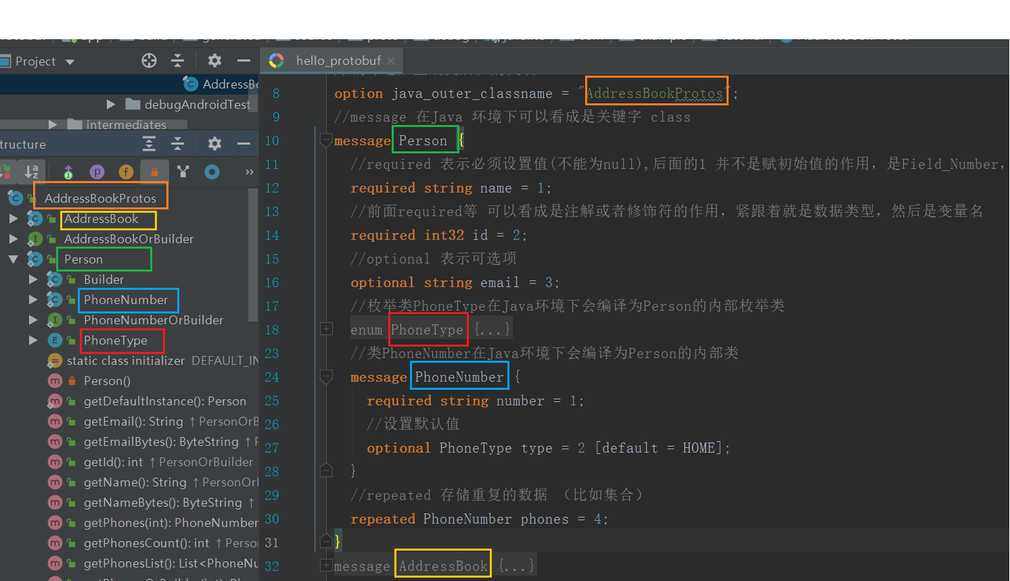Click Structure panel vertical scrollbar
The height and width of the screenshot is (581, 1010).
point(254,255)
